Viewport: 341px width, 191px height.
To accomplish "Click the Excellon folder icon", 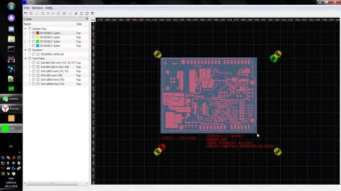I will 30,50.
